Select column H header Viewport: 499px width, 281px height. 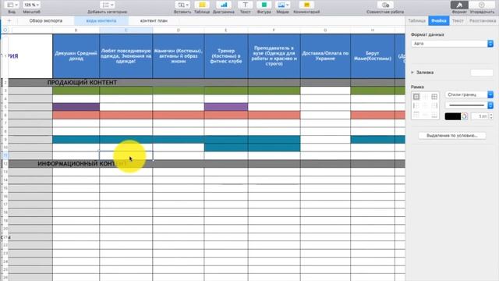click(x=373, y=30)
